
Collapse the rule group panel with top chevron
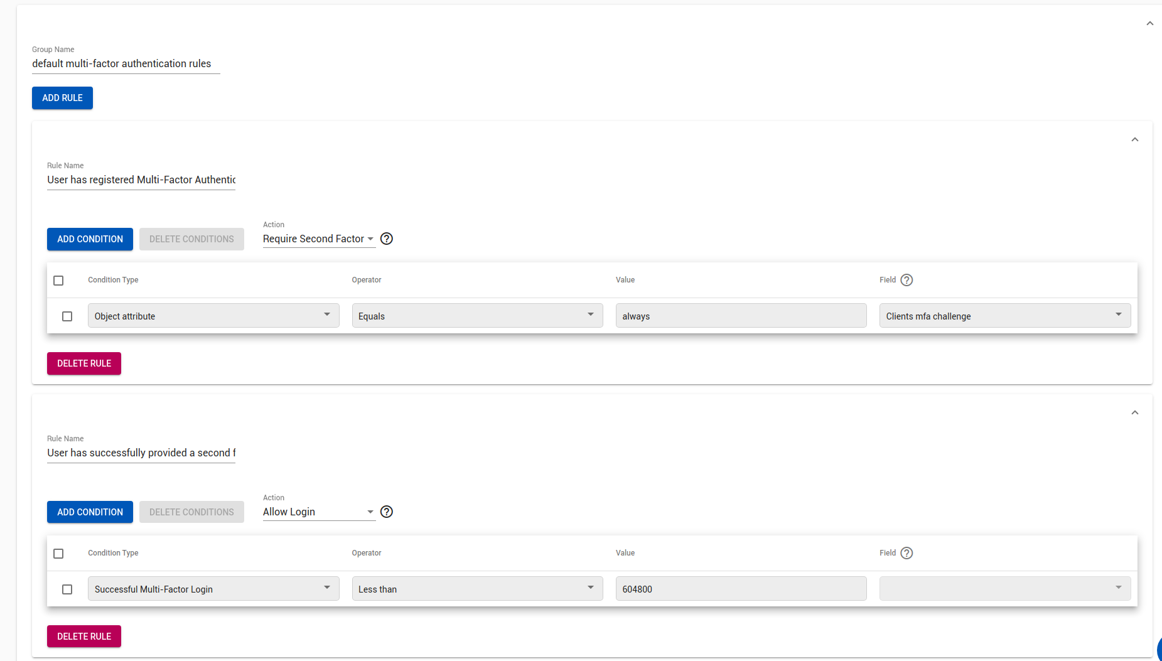1149,23
